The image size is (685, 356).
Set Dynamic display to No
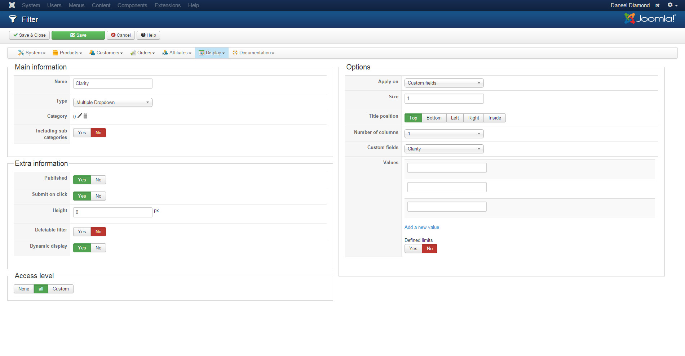(x=98, y=248)
